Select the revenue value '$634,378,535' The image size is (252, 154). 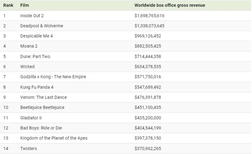[148, 67]
